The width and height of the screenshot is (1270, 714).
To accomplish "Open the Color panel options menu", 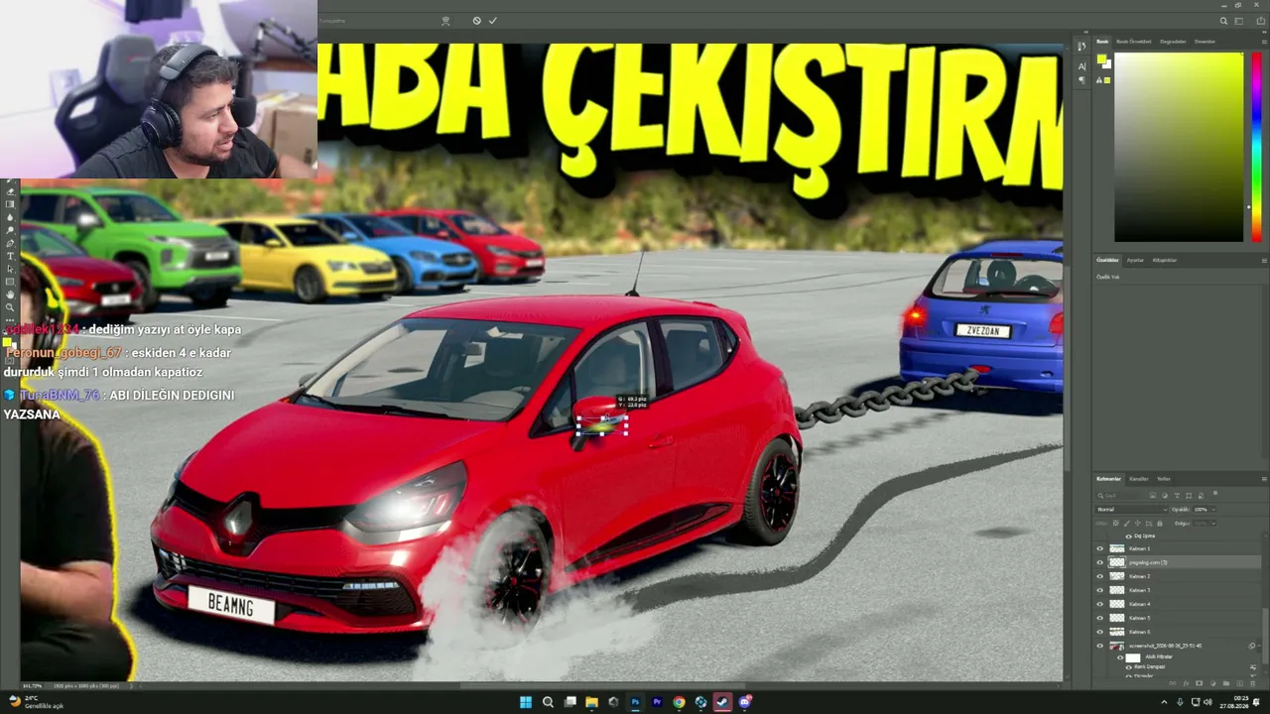I will (x=1263, y=42).
